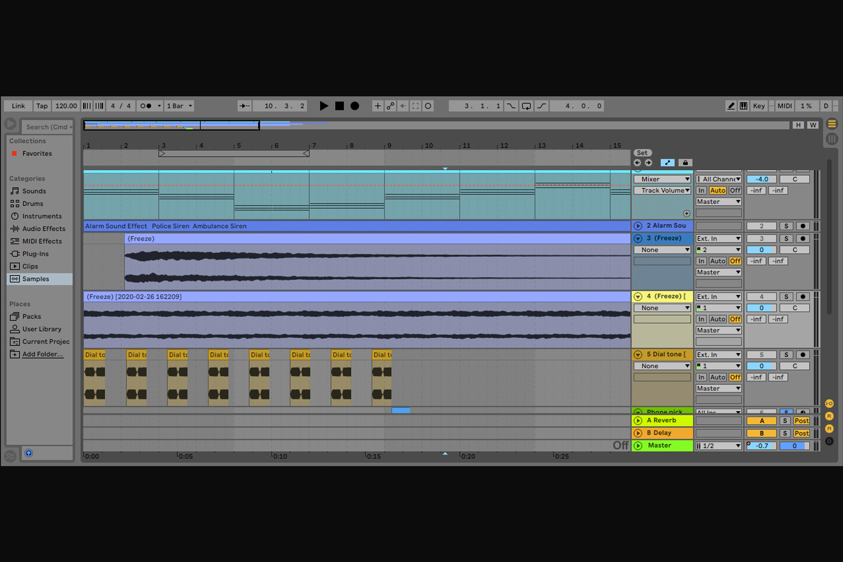Click the Master volume slider value
843x562 pixels.
coord(761,446)
